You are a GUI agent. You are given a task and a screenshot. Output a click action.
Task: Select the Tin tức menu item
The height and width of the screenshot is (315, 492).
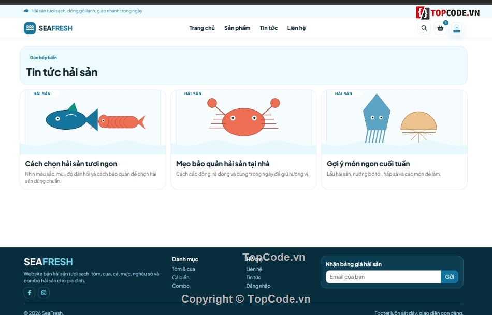[269, 28]
